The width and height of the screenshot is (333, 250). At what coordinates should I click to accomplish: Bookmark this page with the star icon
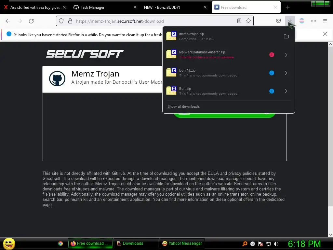248,21
